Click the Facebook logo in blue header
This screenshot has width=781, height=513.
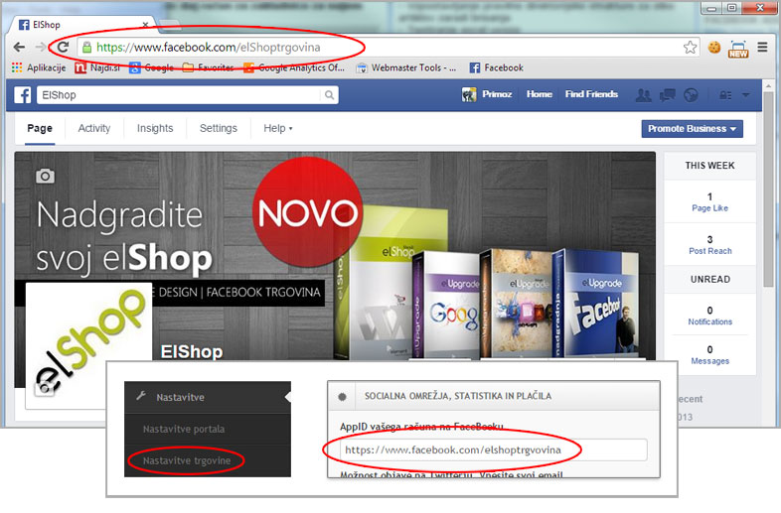[23, 94]
